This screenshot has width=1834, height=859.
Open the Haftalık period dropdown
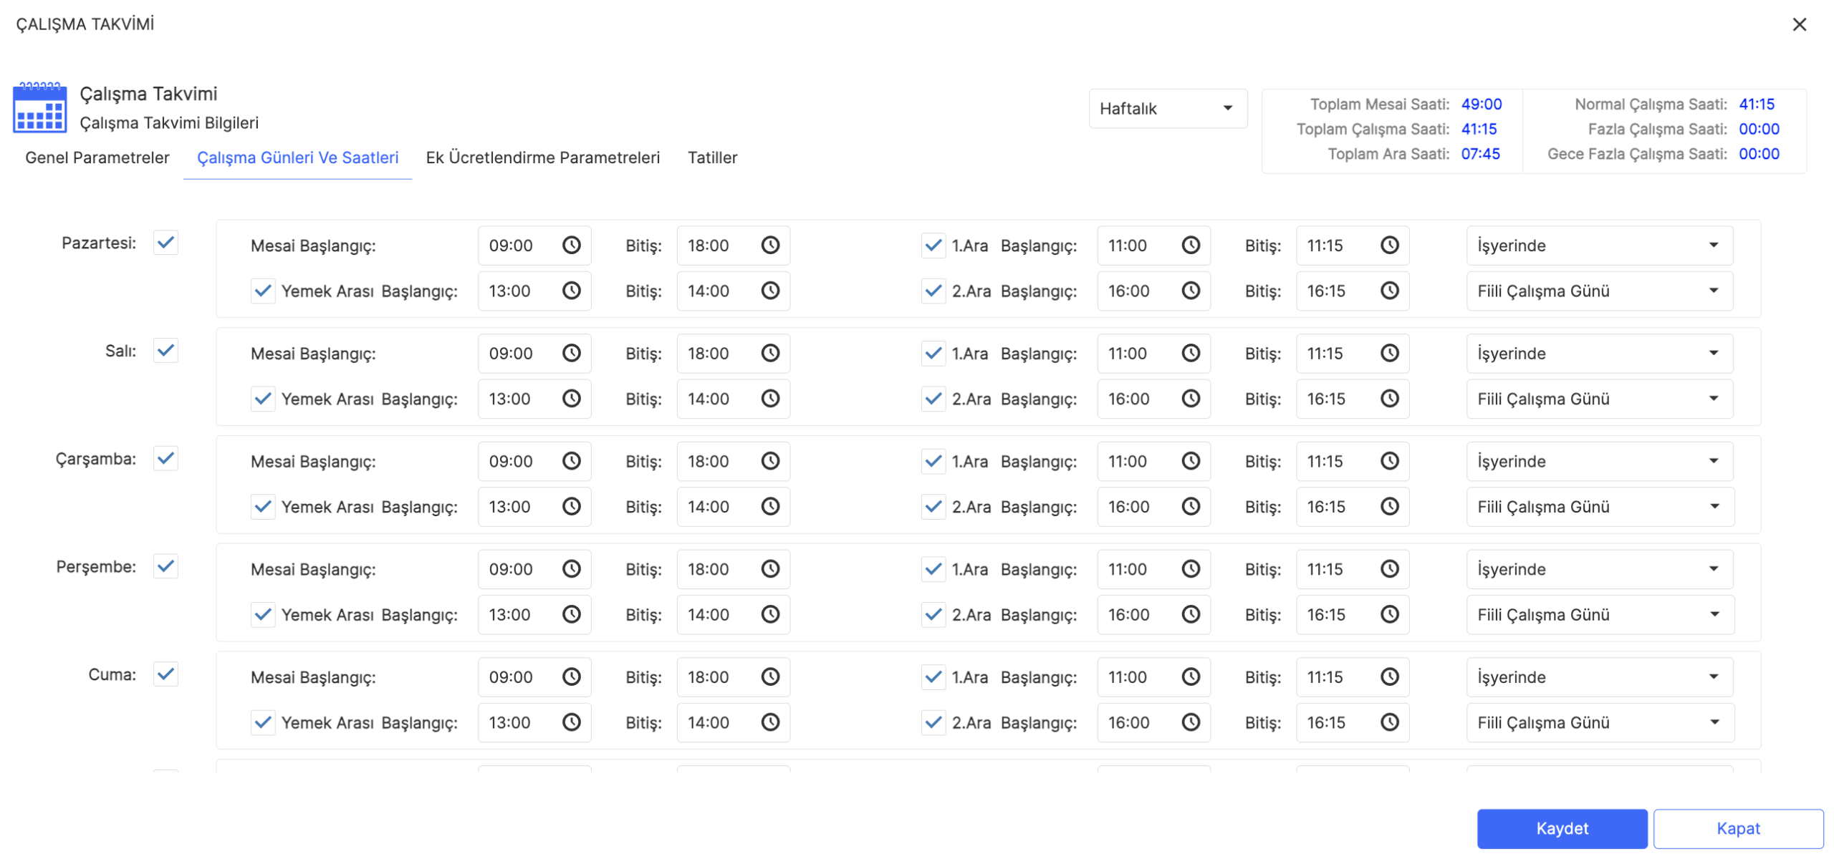pyautogui.click(x=1167, y=109)
